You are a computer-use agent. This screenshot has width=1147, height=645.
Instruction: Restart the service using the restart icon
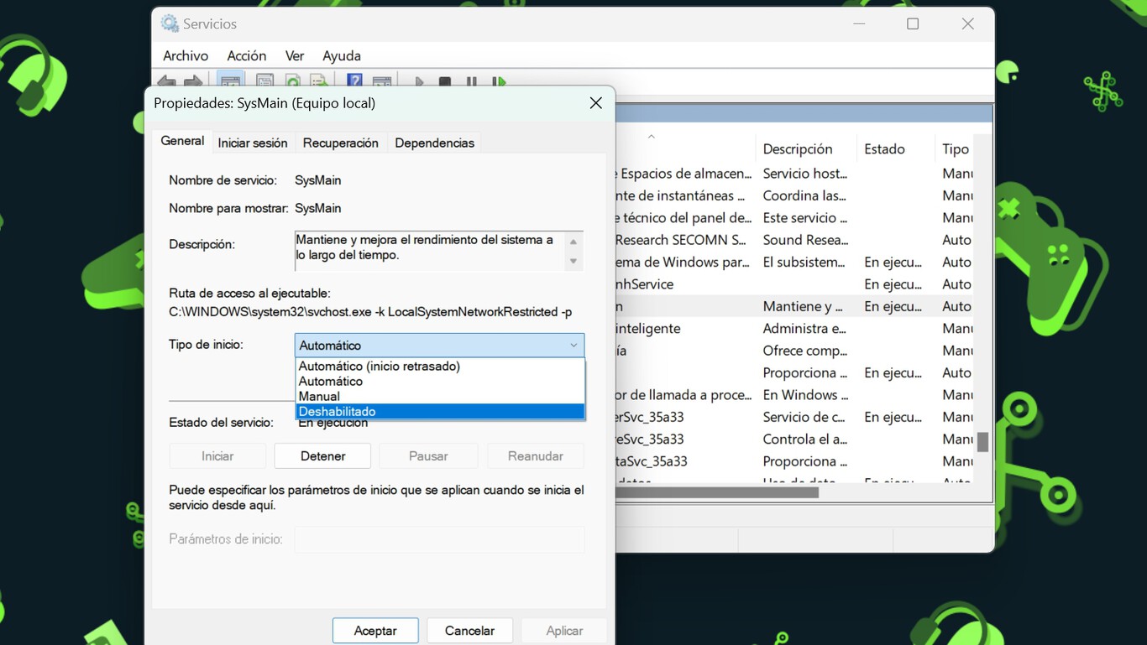pos(499,81)
